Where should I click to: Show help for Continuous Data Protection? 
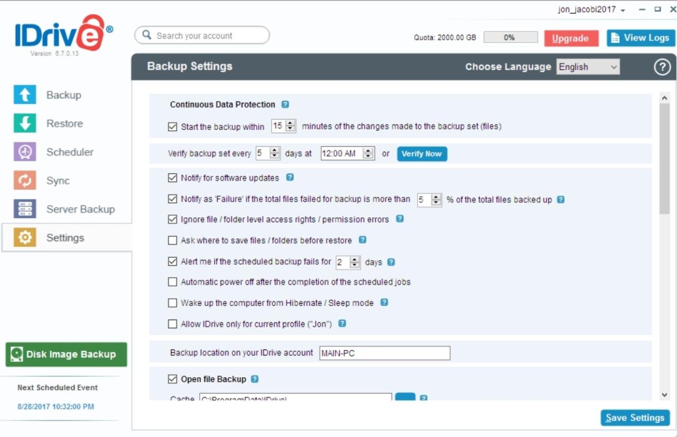[x=285, y=104]
